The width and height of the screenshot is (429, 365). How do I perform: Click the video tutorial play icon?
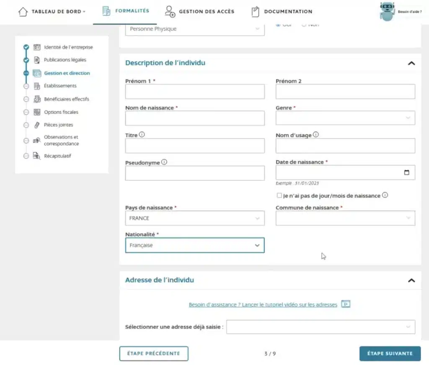click(346, 304)
